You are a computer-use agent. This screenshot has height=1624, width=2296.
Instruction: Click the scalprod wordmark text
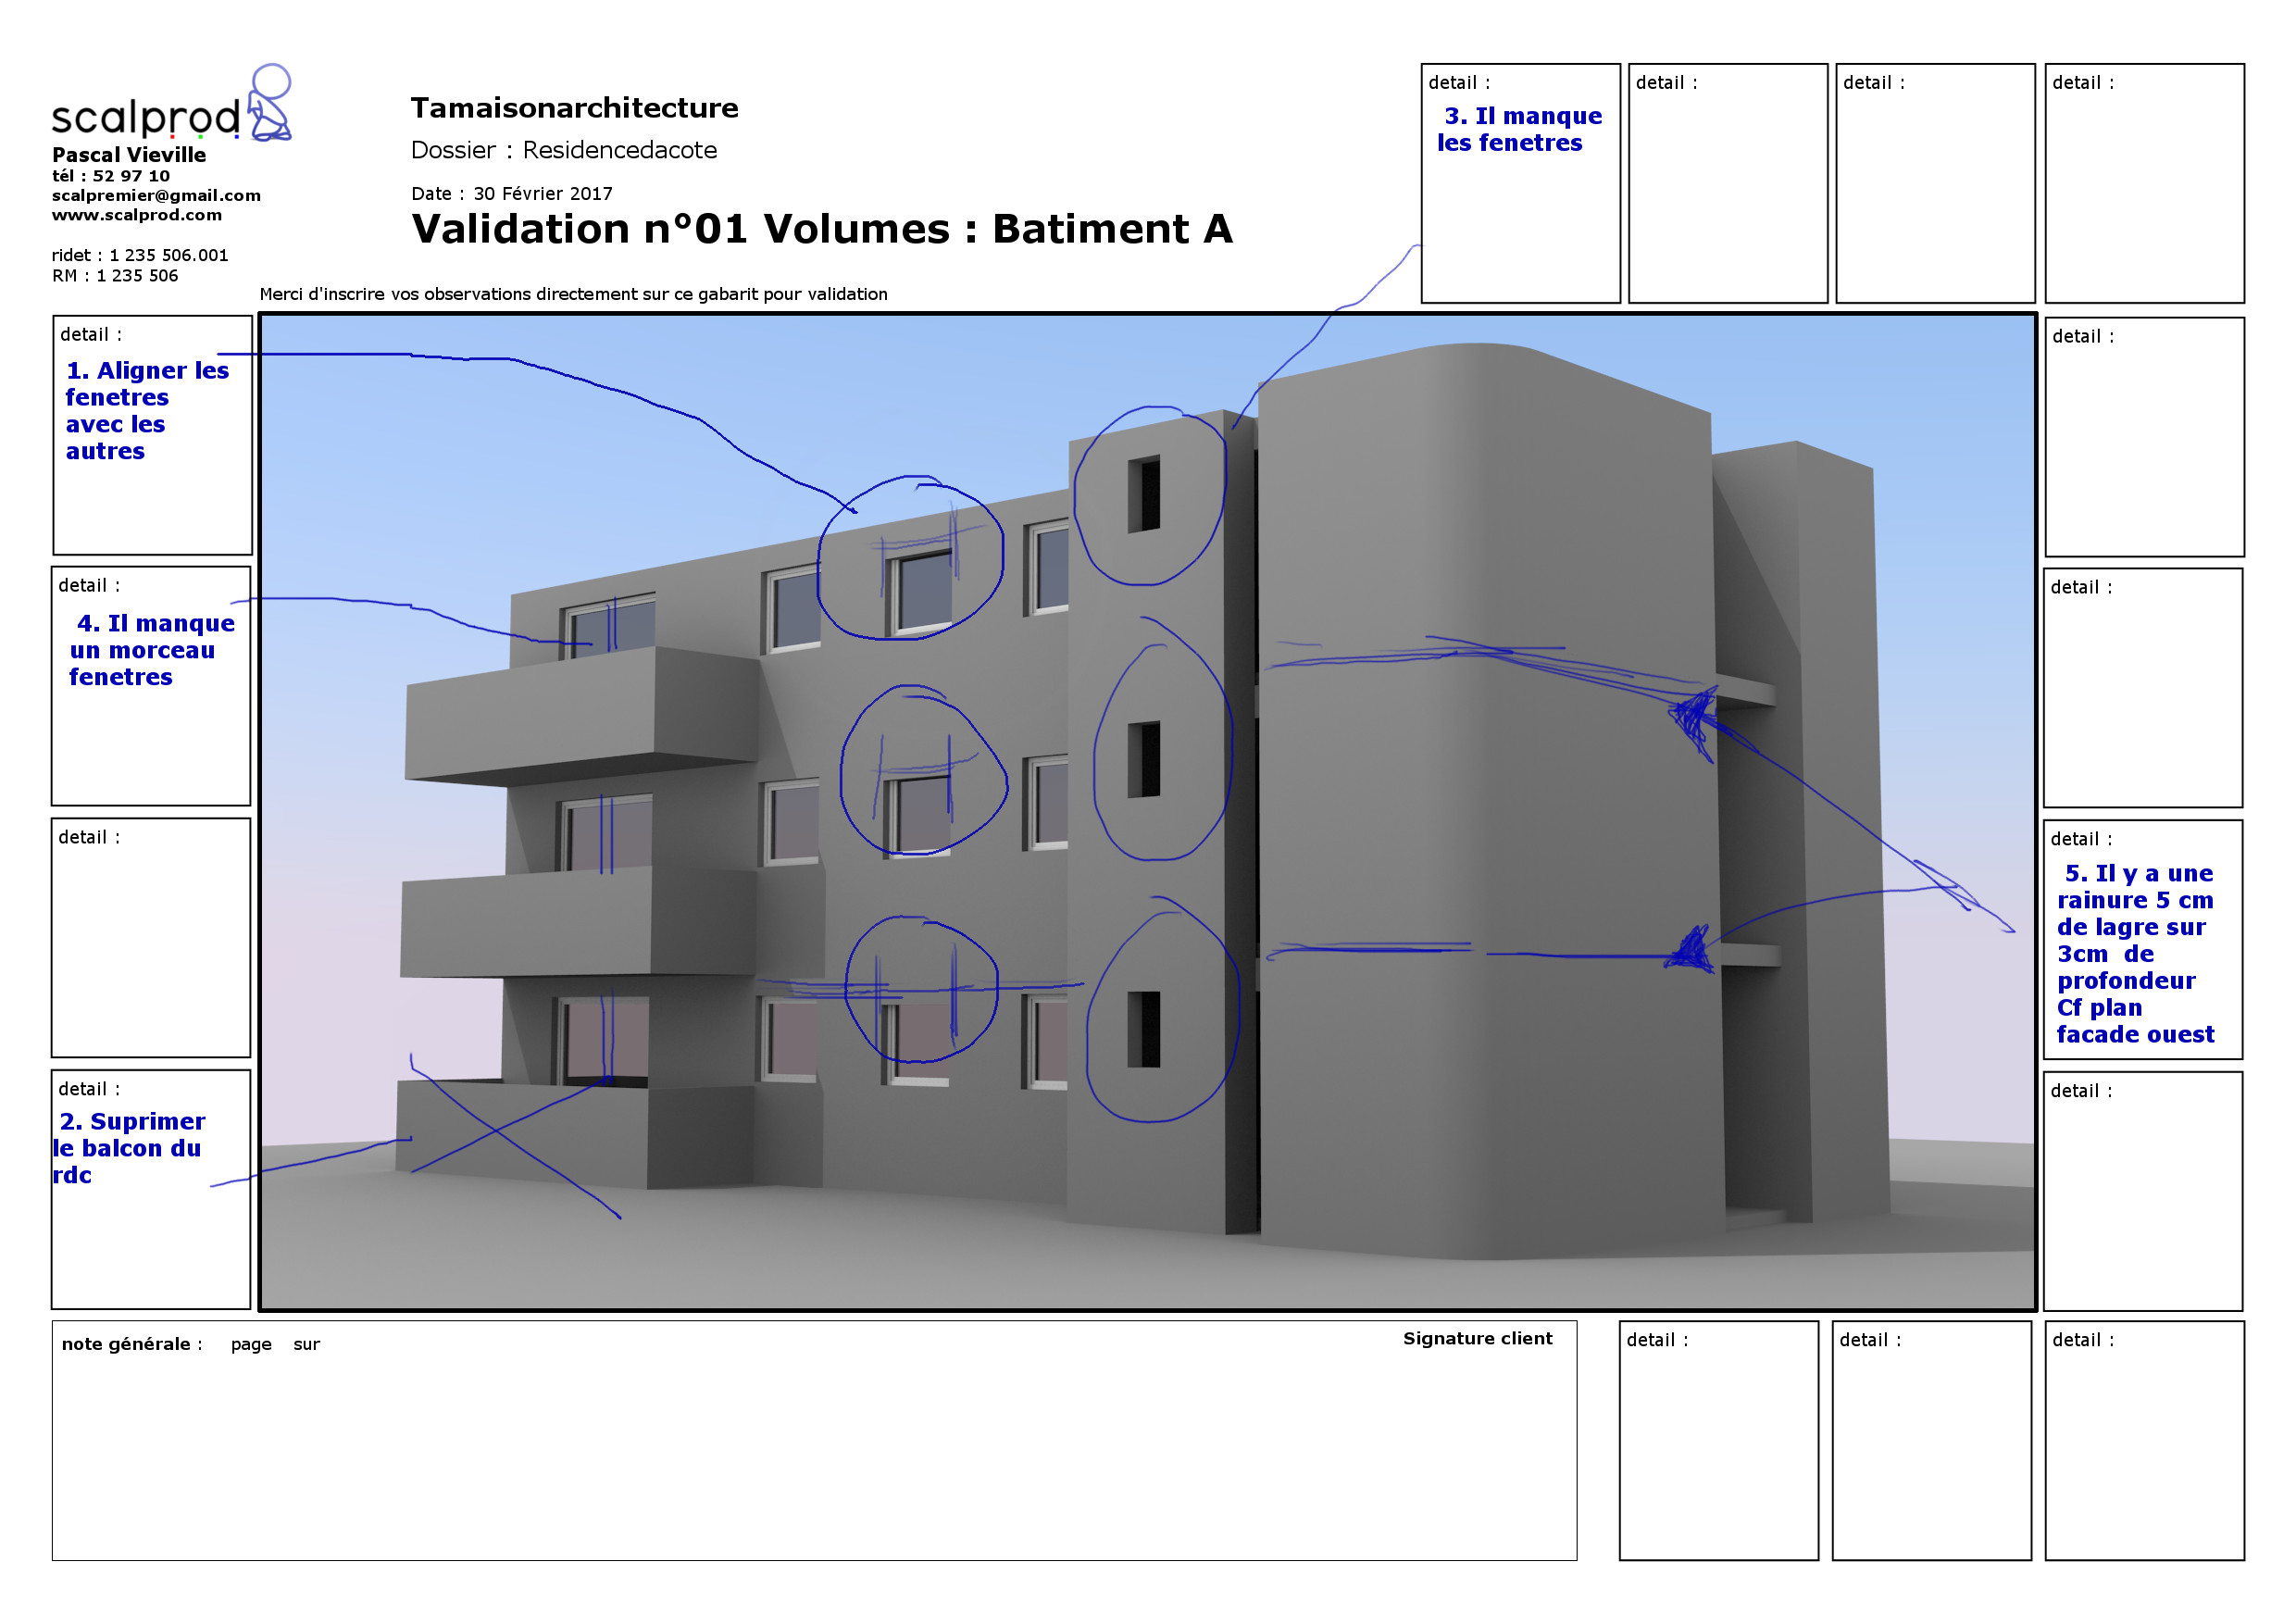click(x=145, y=118)
